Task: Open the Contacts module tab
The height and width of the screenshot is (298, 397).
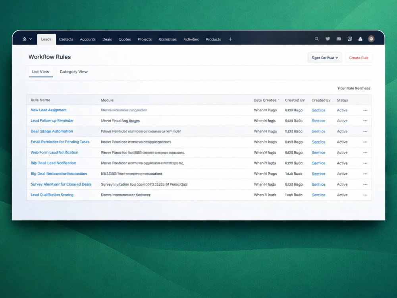Action: (66, 39)
